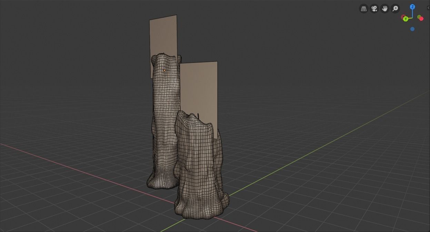The height and width of the screenshot is (232, 430).
Task: Click the magnifier zoom view icon
Action: pos(396,9)
